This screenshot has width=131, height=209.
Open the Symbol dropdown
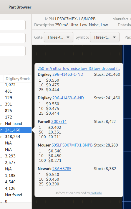tap(105, 37)
